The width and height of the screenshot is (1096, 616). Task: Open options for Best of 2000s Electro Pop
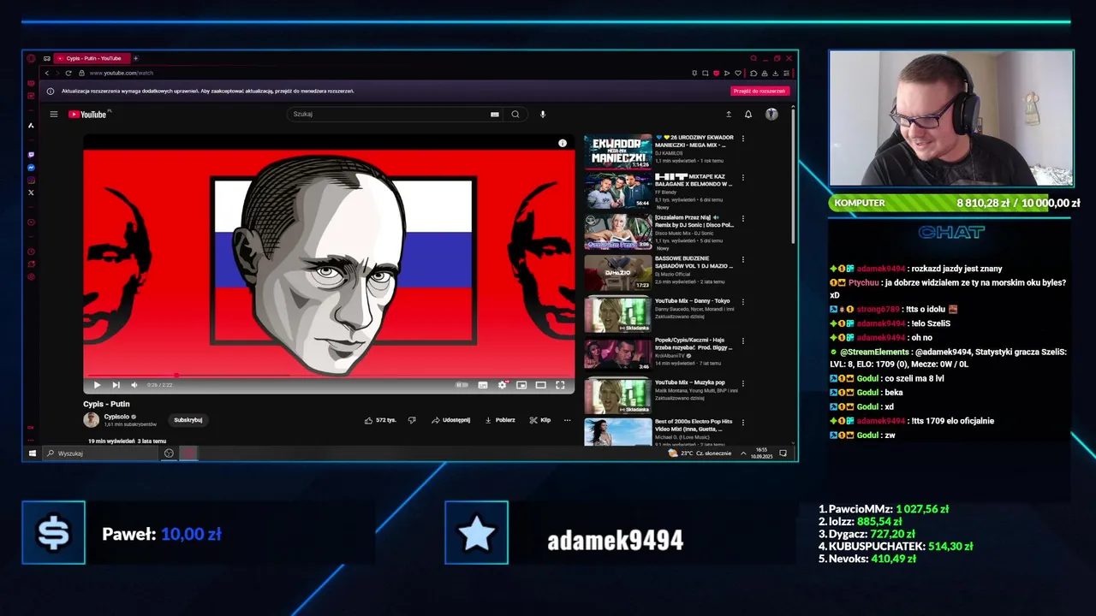(742, 423)
